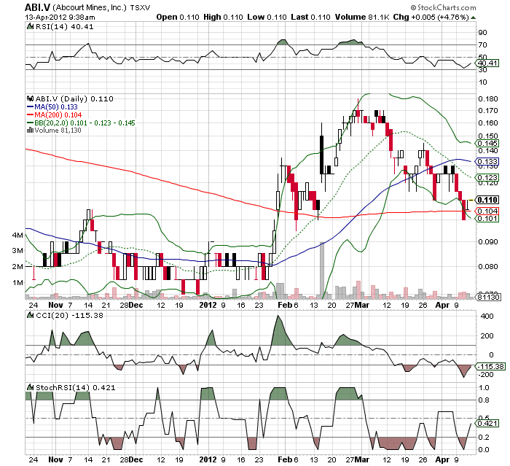
Task: Click the candlestick icon beside ABI.V (Daily)
Action: tap(31, 98)
